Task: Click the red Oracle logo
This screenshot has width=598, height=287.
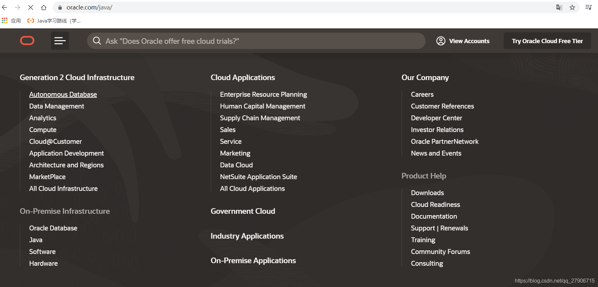Action: pos(27,41)
